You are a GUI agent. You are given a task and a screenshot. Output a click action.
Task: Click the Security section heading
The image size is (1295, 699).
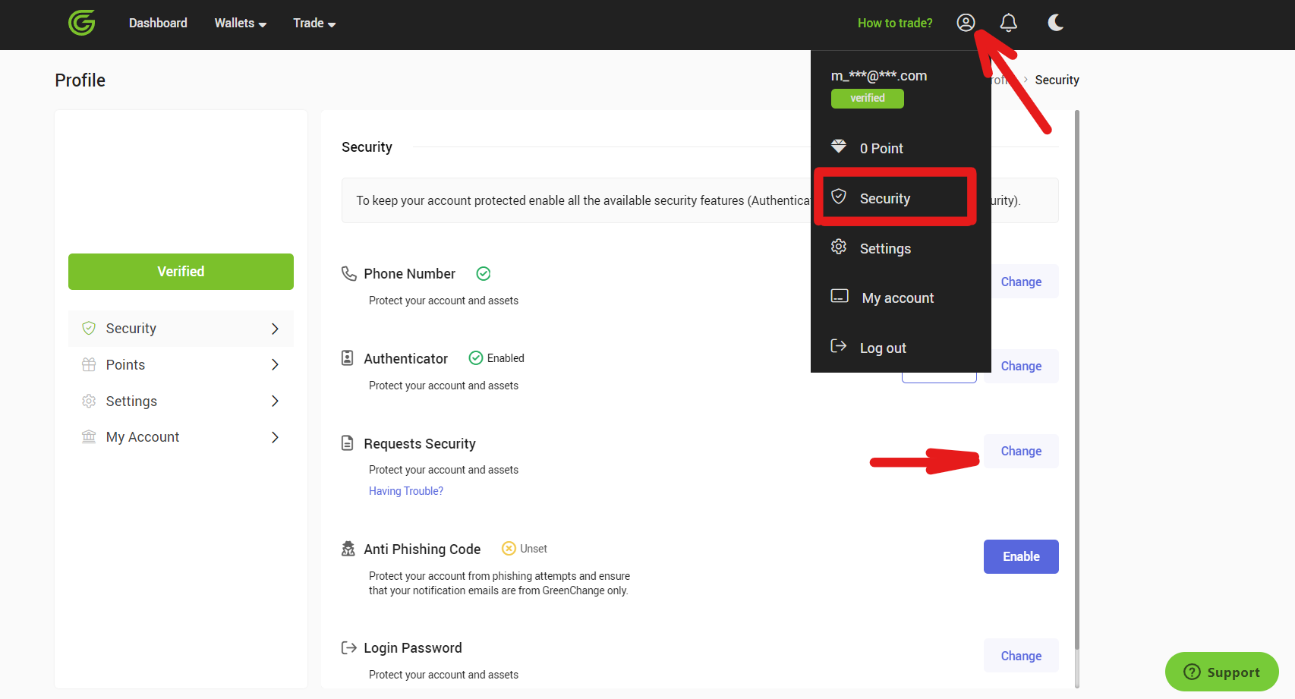367,146
